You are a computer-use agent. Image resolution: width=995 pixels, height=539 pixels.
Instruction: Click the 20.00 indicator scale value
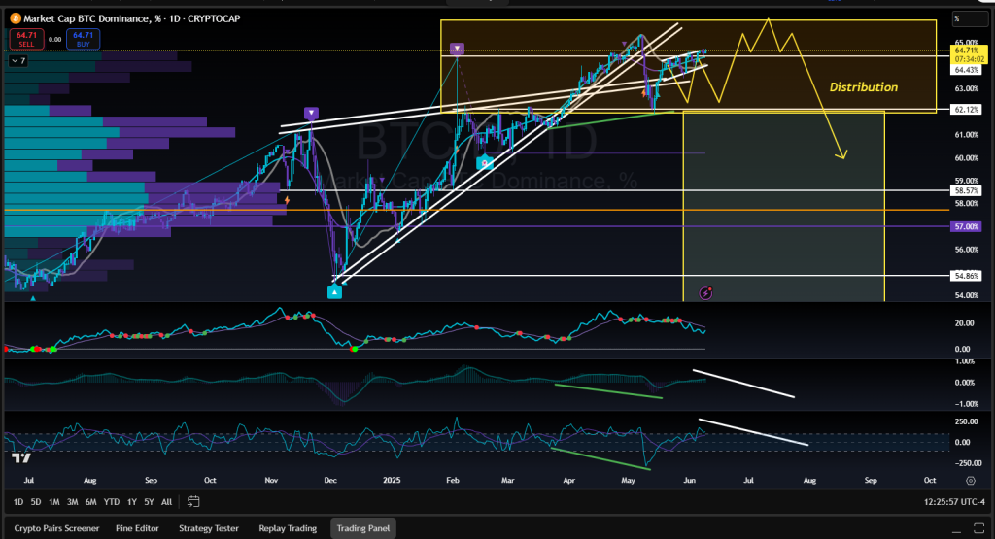point(964,322)
